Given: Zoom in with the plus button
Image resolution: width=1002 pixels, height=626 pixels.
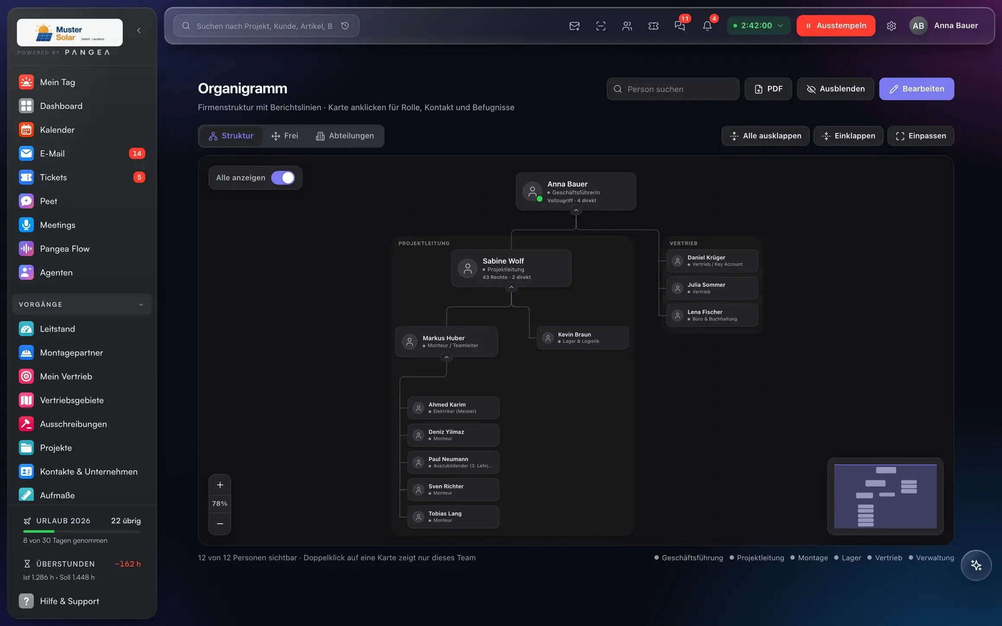Looking at the screenshot, I should [220, 485].
